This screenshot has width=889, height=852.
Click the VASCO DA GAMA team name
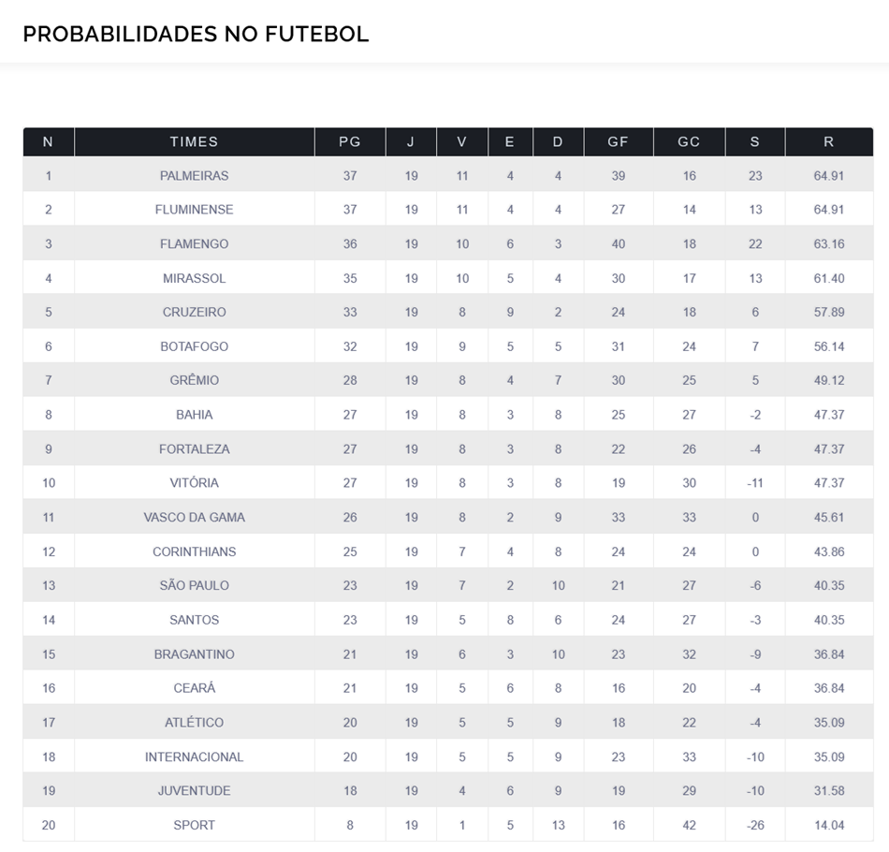point(194,517)
